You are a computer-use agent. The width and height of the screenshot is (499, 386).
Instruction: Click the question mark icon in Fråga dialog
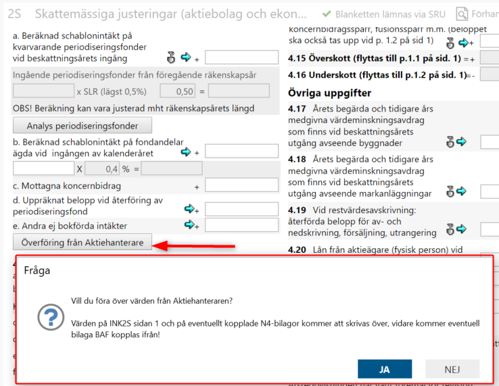tap(51, 317)
